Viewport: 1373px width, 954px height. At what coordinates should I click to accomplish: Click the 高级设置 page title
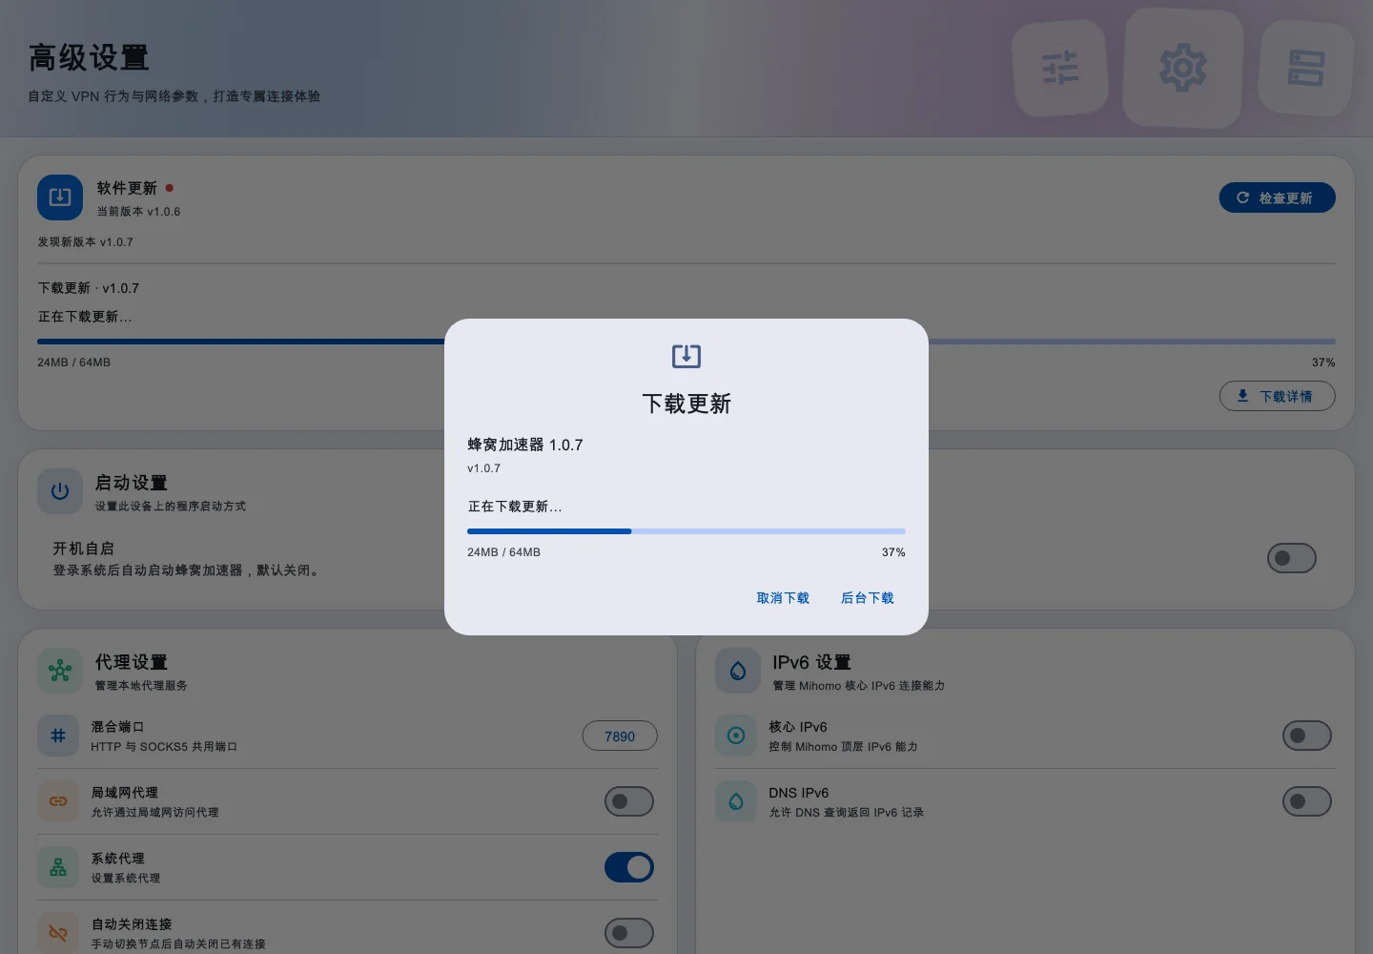click(x=89, y=57)
